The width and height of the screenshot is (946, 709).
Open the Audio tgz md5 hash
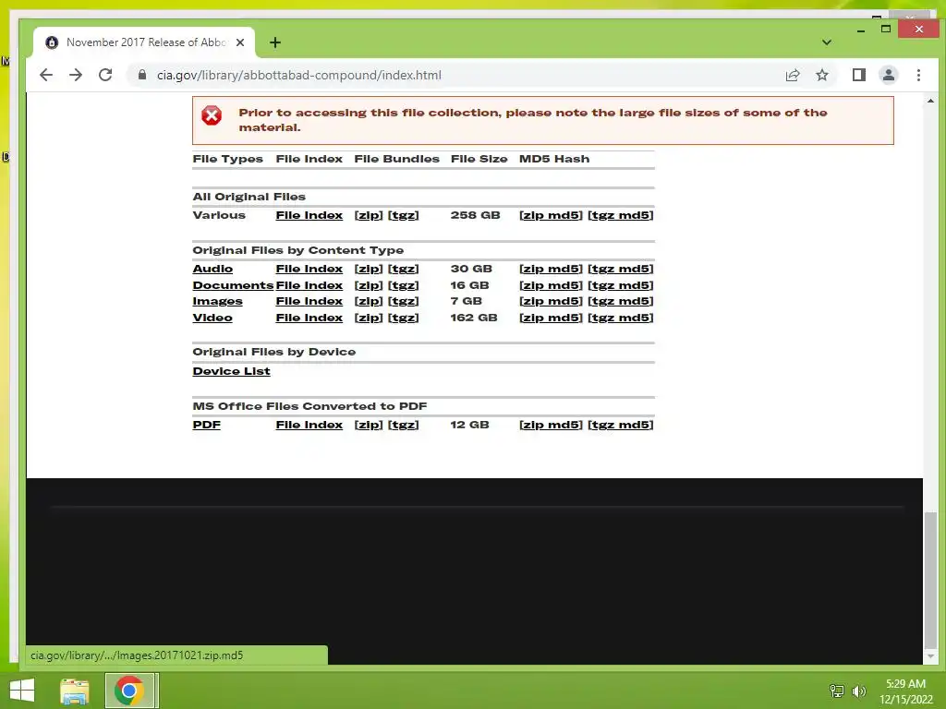pos(620,269)
